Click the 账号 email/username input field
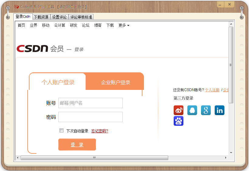The height and width of the screenshot is (171, 249). point(90,103)
